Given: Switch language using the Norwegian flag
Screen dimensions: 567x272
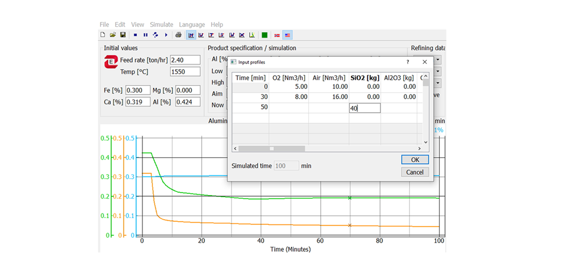Looking at the screenshot, I should pyautogui.click(x=277, y=35).
